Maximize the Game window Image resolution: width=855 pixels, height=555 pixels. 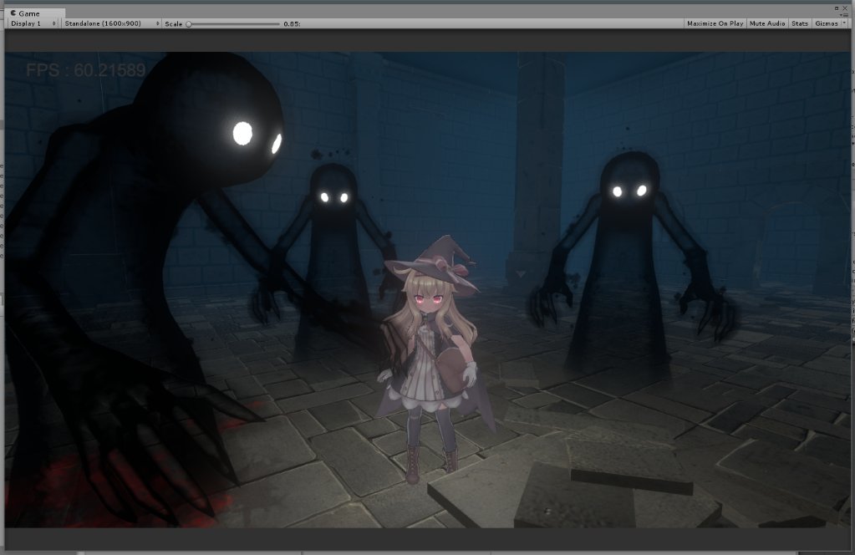click(837, 8)
